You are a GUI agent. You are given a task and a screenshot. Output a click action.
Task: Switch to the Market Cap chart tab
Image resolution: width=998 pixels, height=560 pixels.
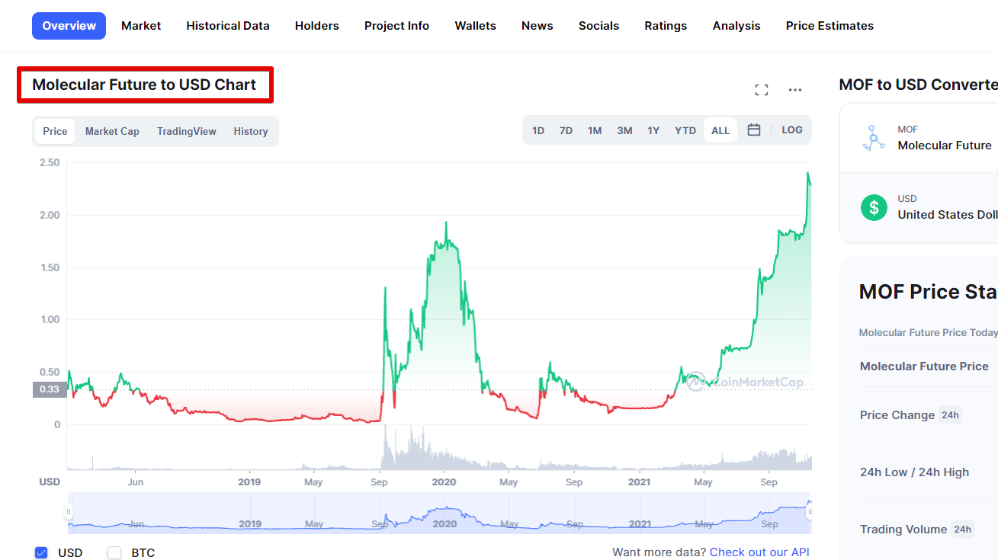(112, 131)
